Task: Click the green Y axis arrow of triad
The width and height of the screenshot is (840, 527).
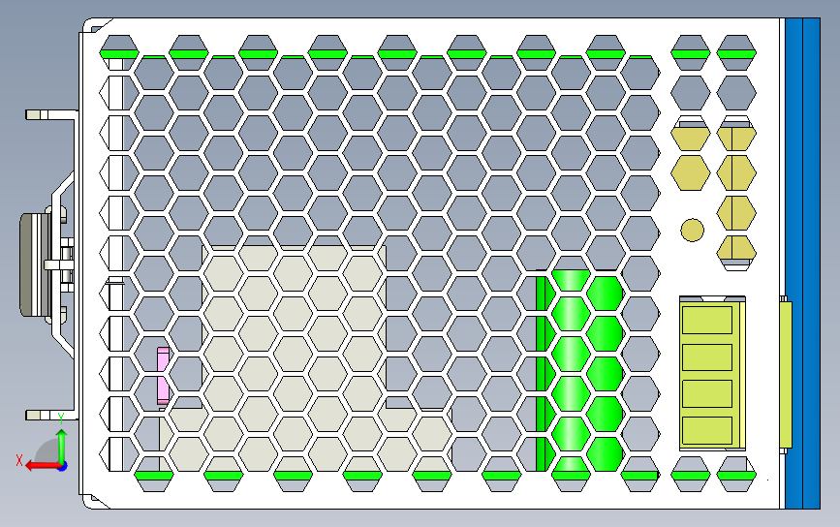Action: [x=62, y=446]
